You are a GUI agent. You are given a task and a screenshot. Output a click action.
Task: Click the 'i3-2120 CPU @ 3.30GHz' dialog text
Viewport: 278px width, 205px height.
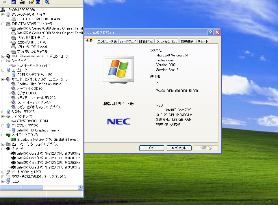[x=174, y=115]
